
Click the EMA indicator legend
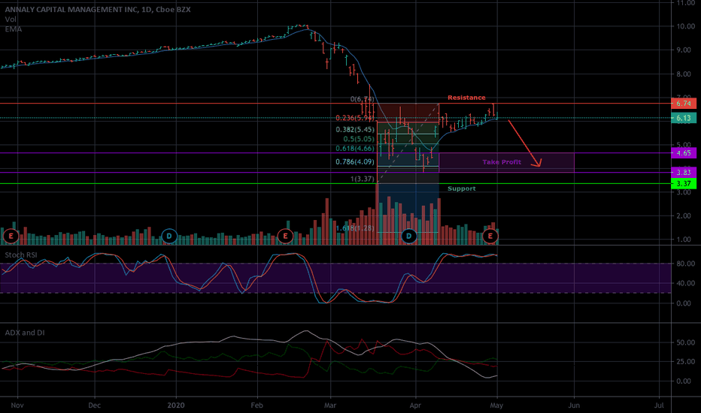tap(14, 29)
